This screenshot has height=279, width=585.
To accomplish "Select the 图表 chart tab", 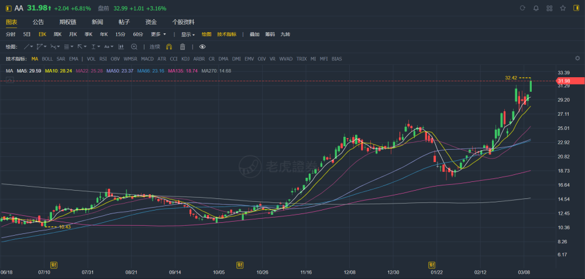I will 12,22.
